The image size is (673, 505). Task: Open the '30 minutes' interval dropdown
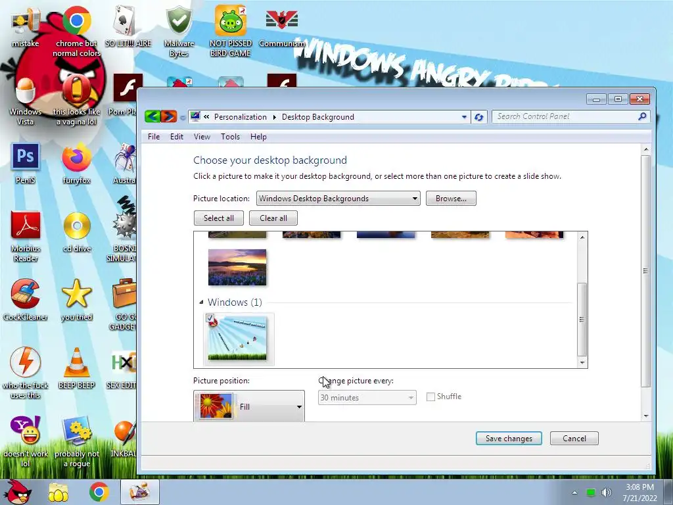(x=367, y=398)
